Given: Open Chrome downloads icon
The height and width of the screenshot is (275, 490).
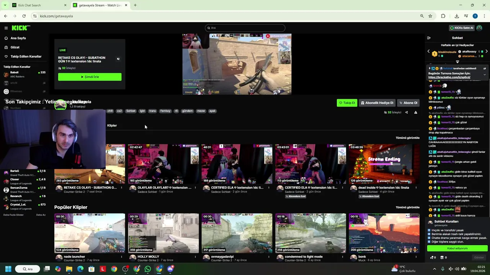Looking at the screenshot, I should (x=457, y=16).
